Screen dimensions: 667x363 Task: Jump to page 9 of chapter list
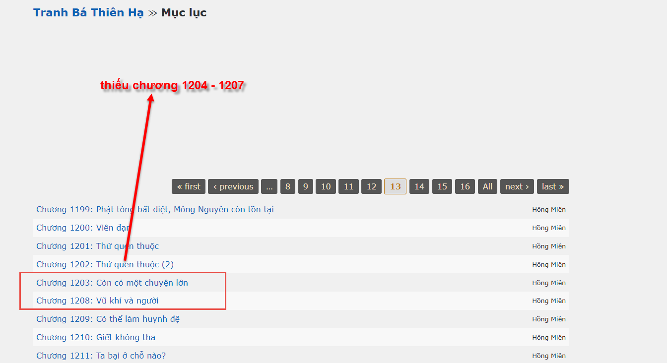pos(306,186)
